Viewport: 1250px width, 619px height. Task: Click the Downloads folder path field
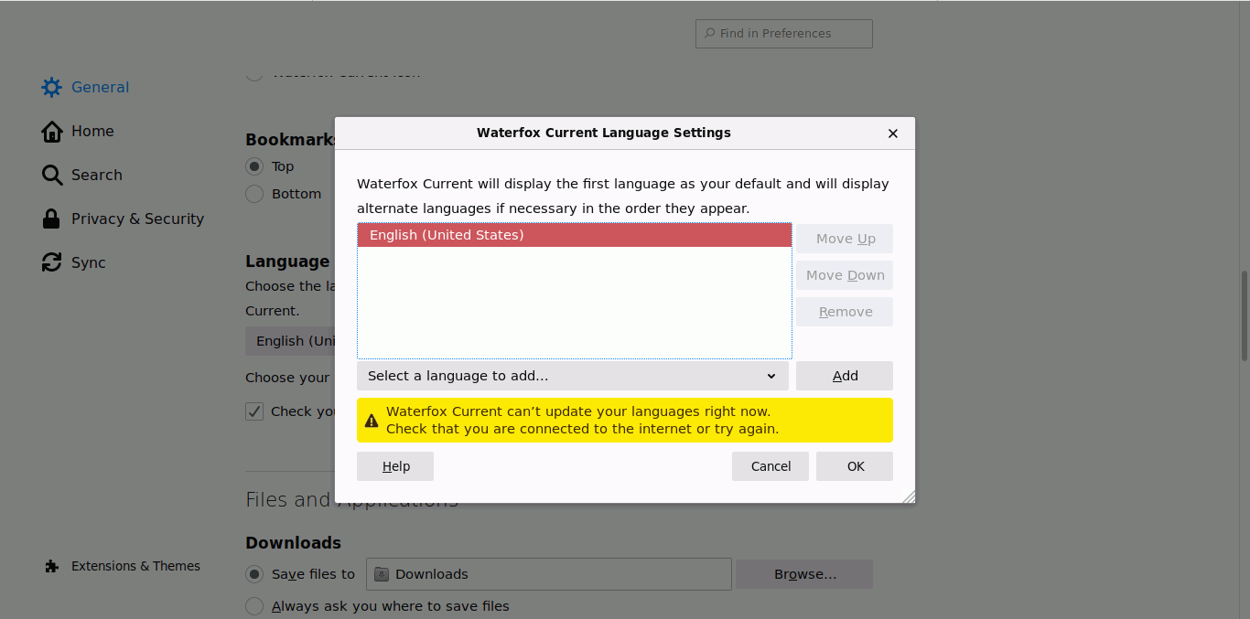(x=549, y=574)
